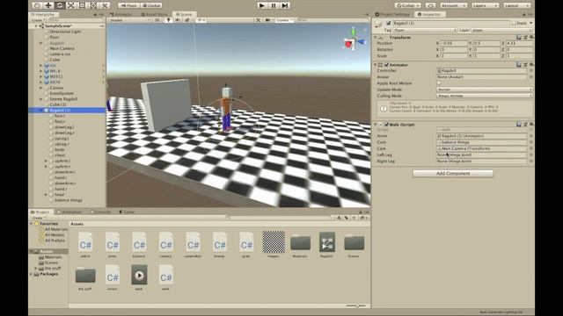
Task: Open object picker for Left Leg field
Action: [531, 154]
